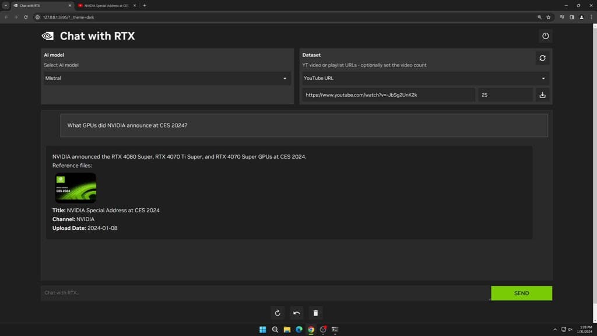
Task: Regenerate the response with retry icon
Action: pos(278,313)
